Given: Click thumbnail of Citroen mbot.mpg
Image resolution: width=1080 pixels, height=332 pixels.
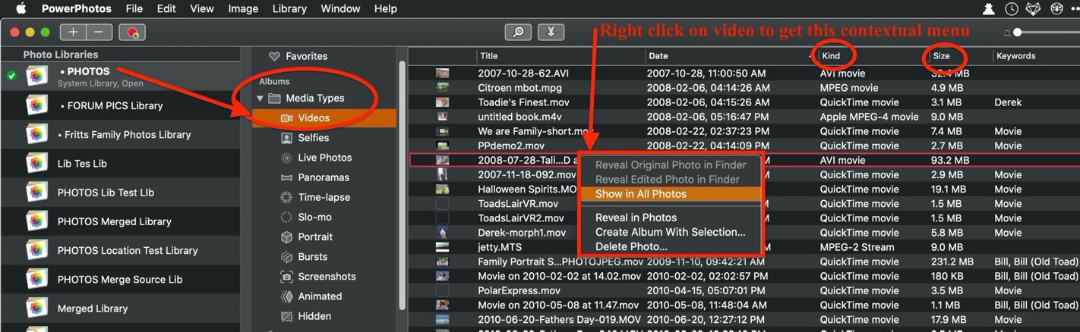Looking at the screenshot, I should [x=442, y=88].
